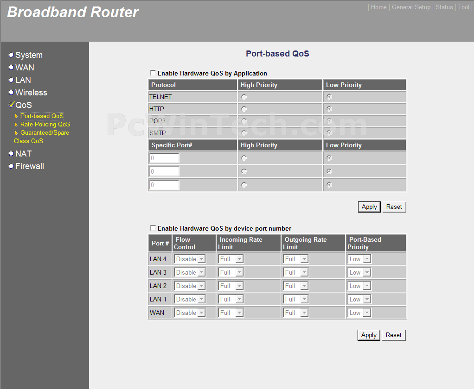Click the Wireless menu bullet icon
Viewport: 474px width, 389px height.
pos(11,92)
